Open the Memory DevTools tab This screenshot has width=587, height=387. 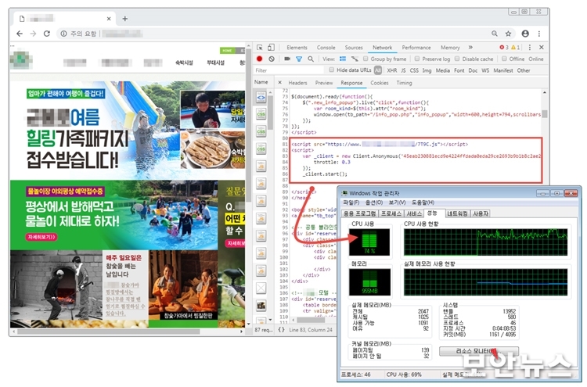tap(450, 48)
